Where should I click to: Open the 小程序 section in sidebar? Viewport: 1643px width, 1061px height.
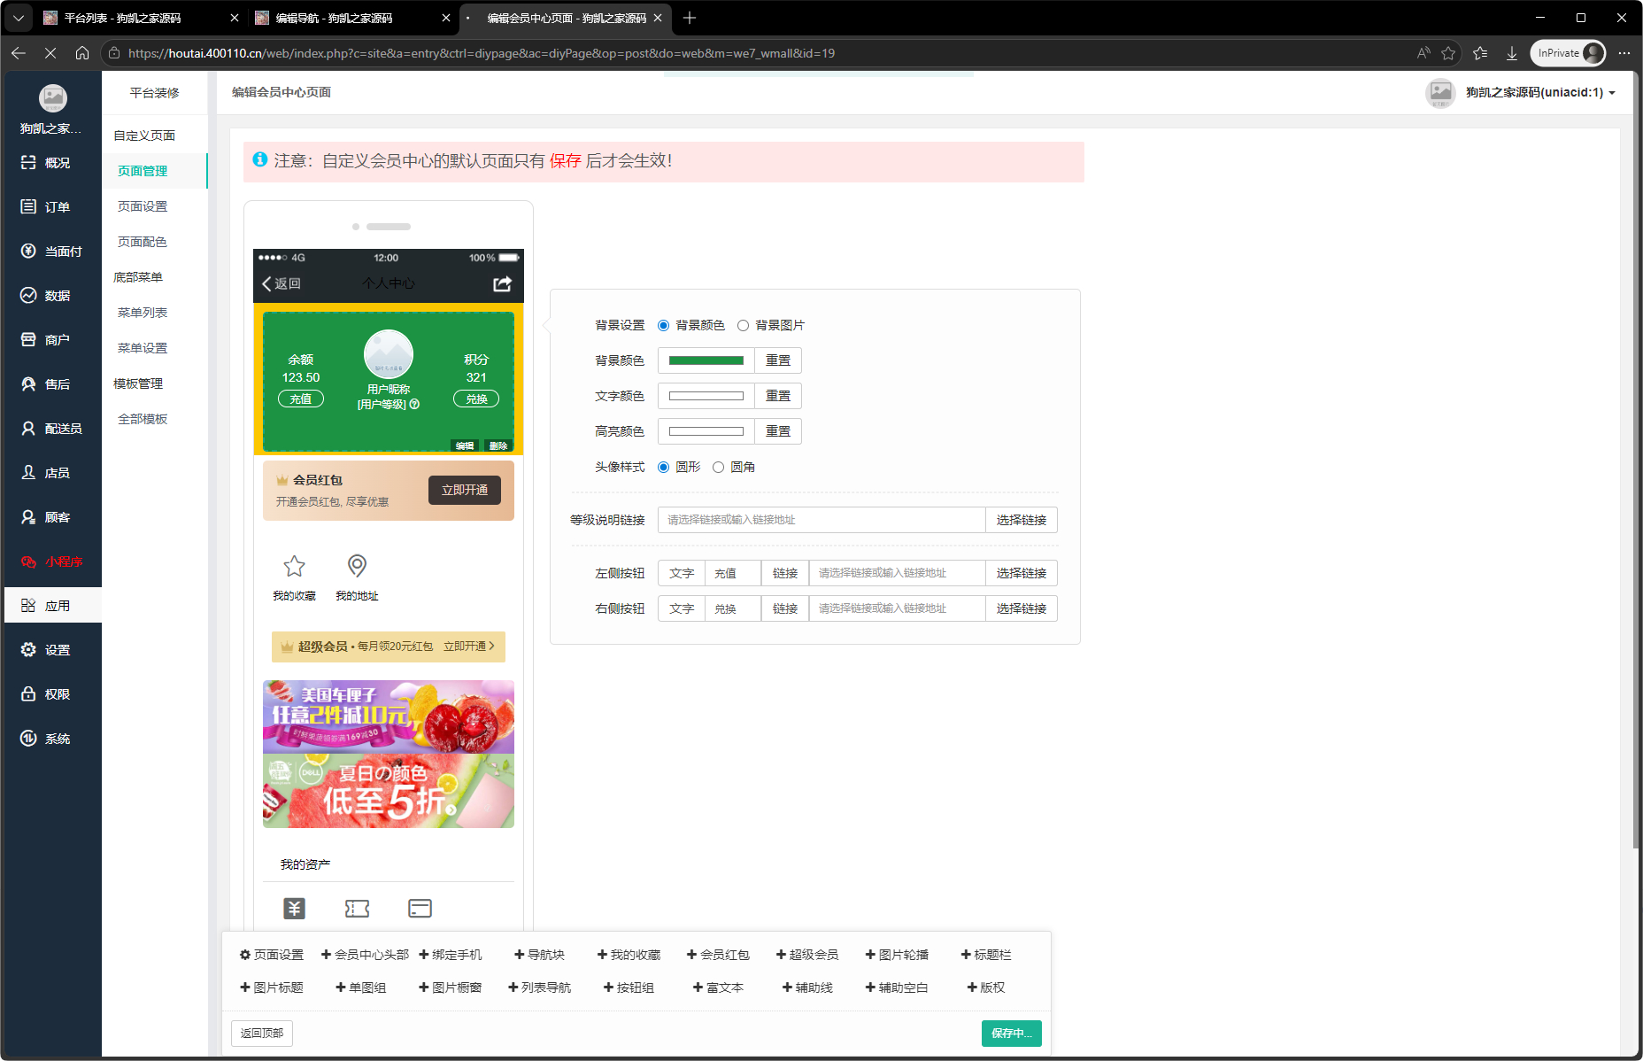(x=53, y=561)
